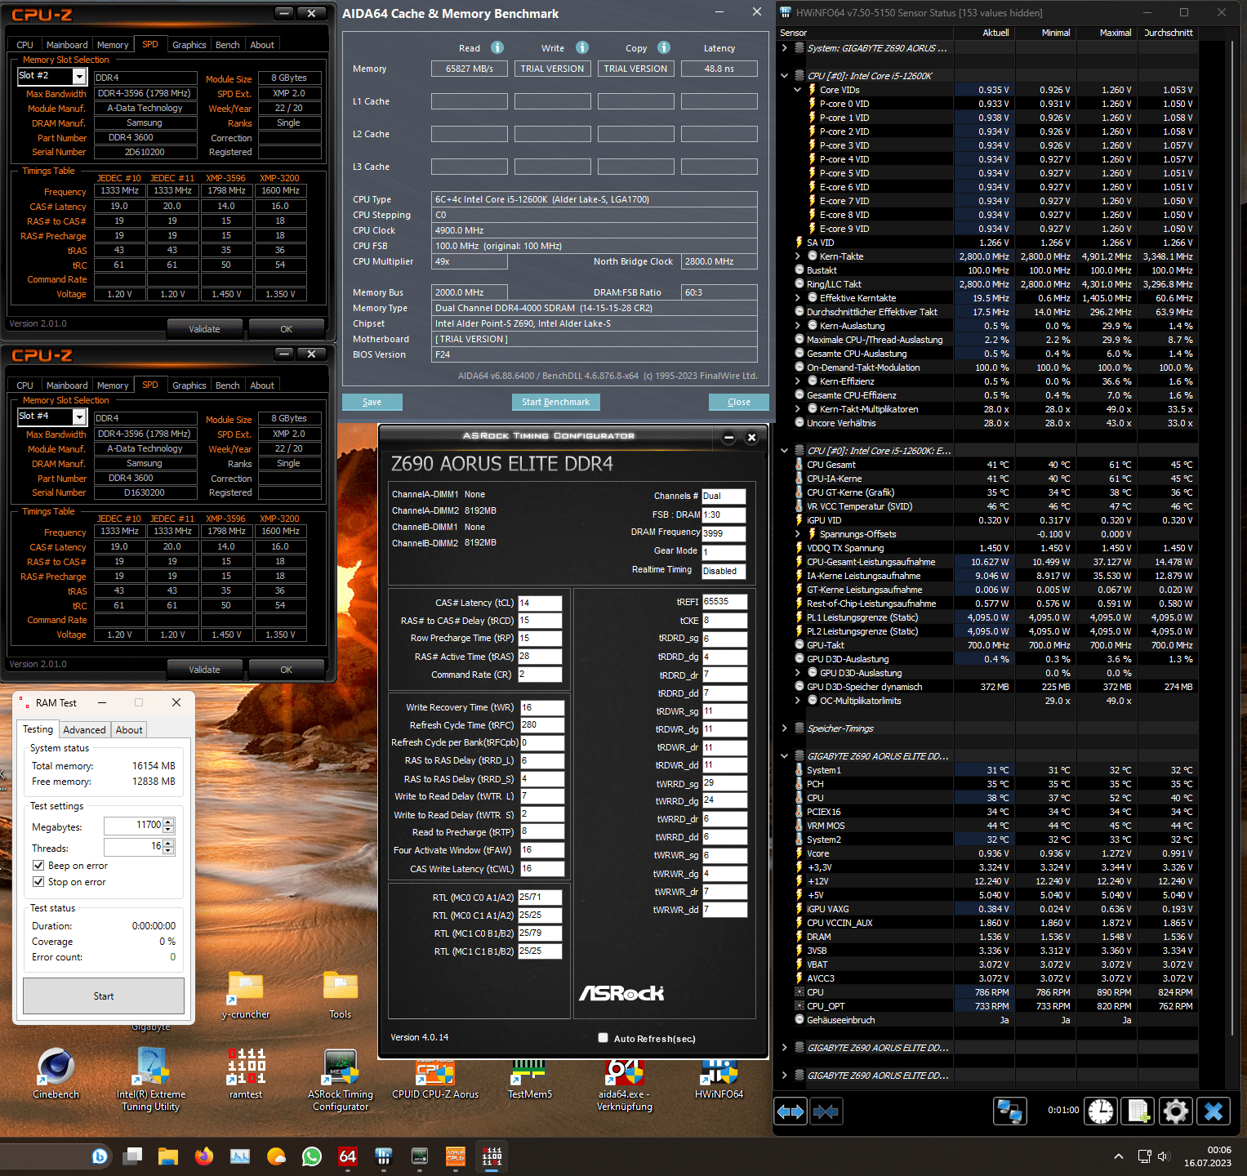
Task: Click AIDA64 red 64 taskbar icon
Action: 348,1156
